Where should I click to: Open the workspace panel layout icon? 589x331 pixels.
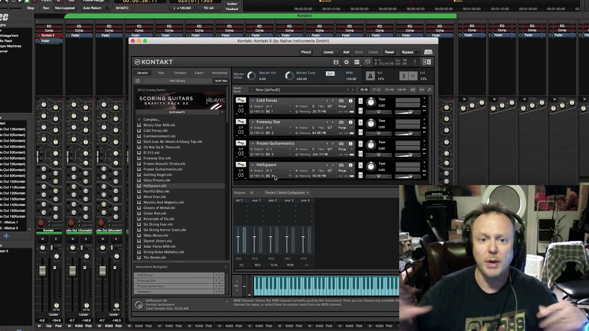[x=357, y=62]
